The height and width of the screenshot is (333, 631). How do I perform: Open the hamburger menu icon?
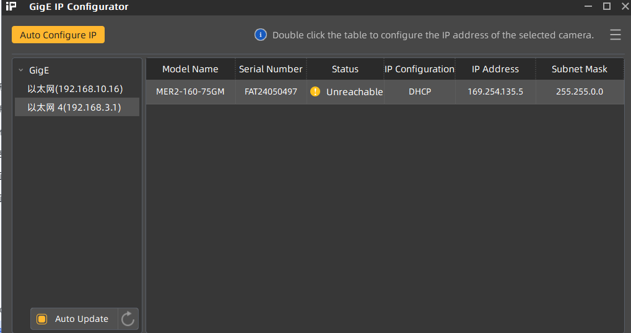[615, 35]
